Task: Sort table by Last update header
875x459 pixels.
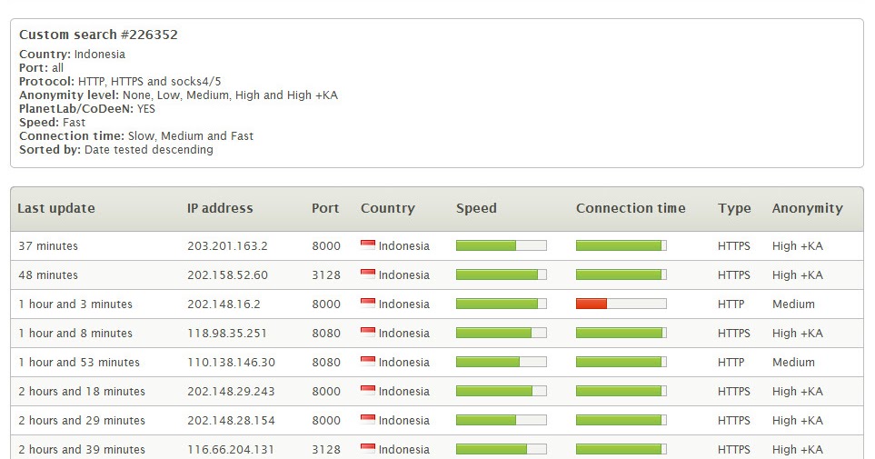Action: click(x=55, y=208)
